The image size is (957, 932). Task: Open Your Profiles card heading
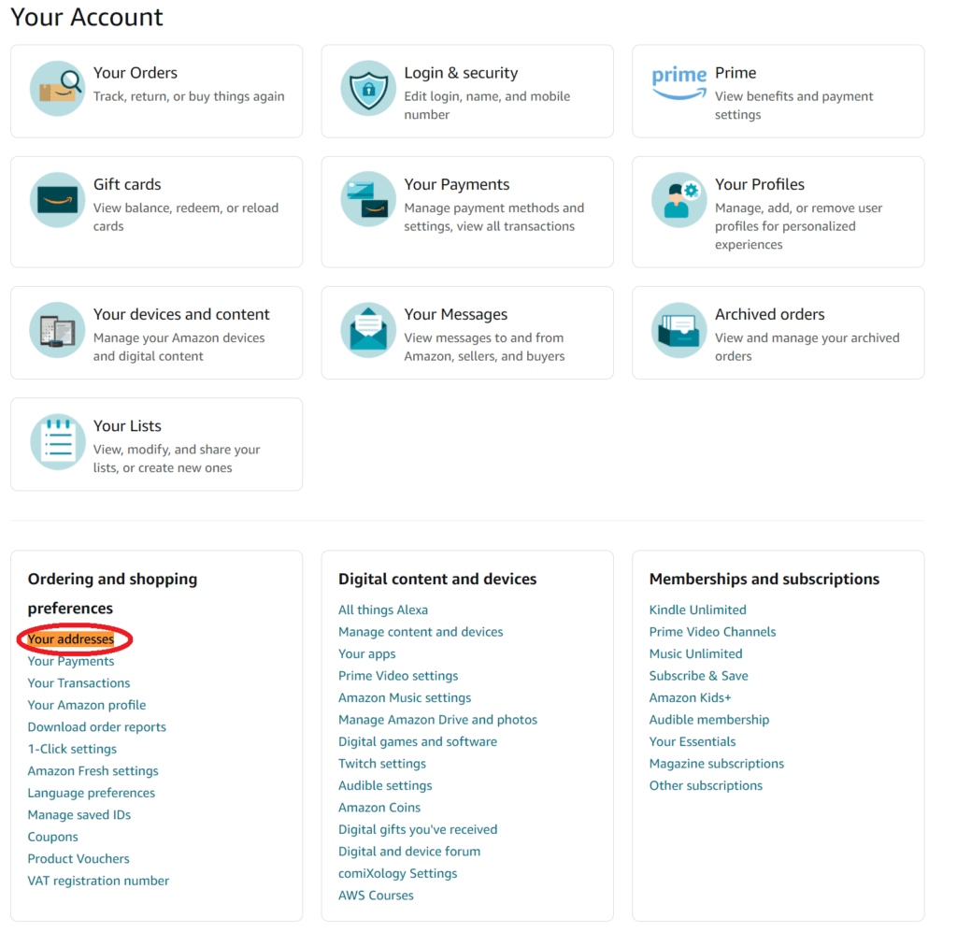click(759, 184)
